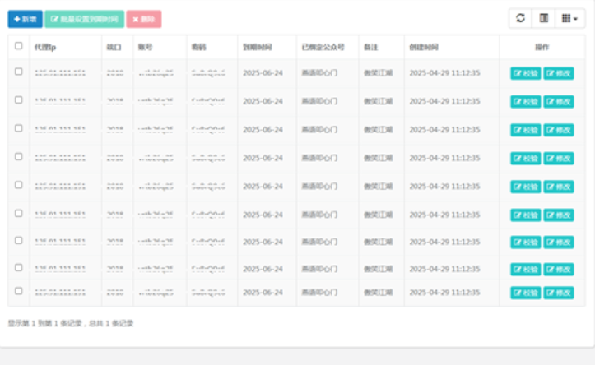Click 批量设置到期时间 button
The width and height of the screenshot is (595, 365).
[85, 19]
